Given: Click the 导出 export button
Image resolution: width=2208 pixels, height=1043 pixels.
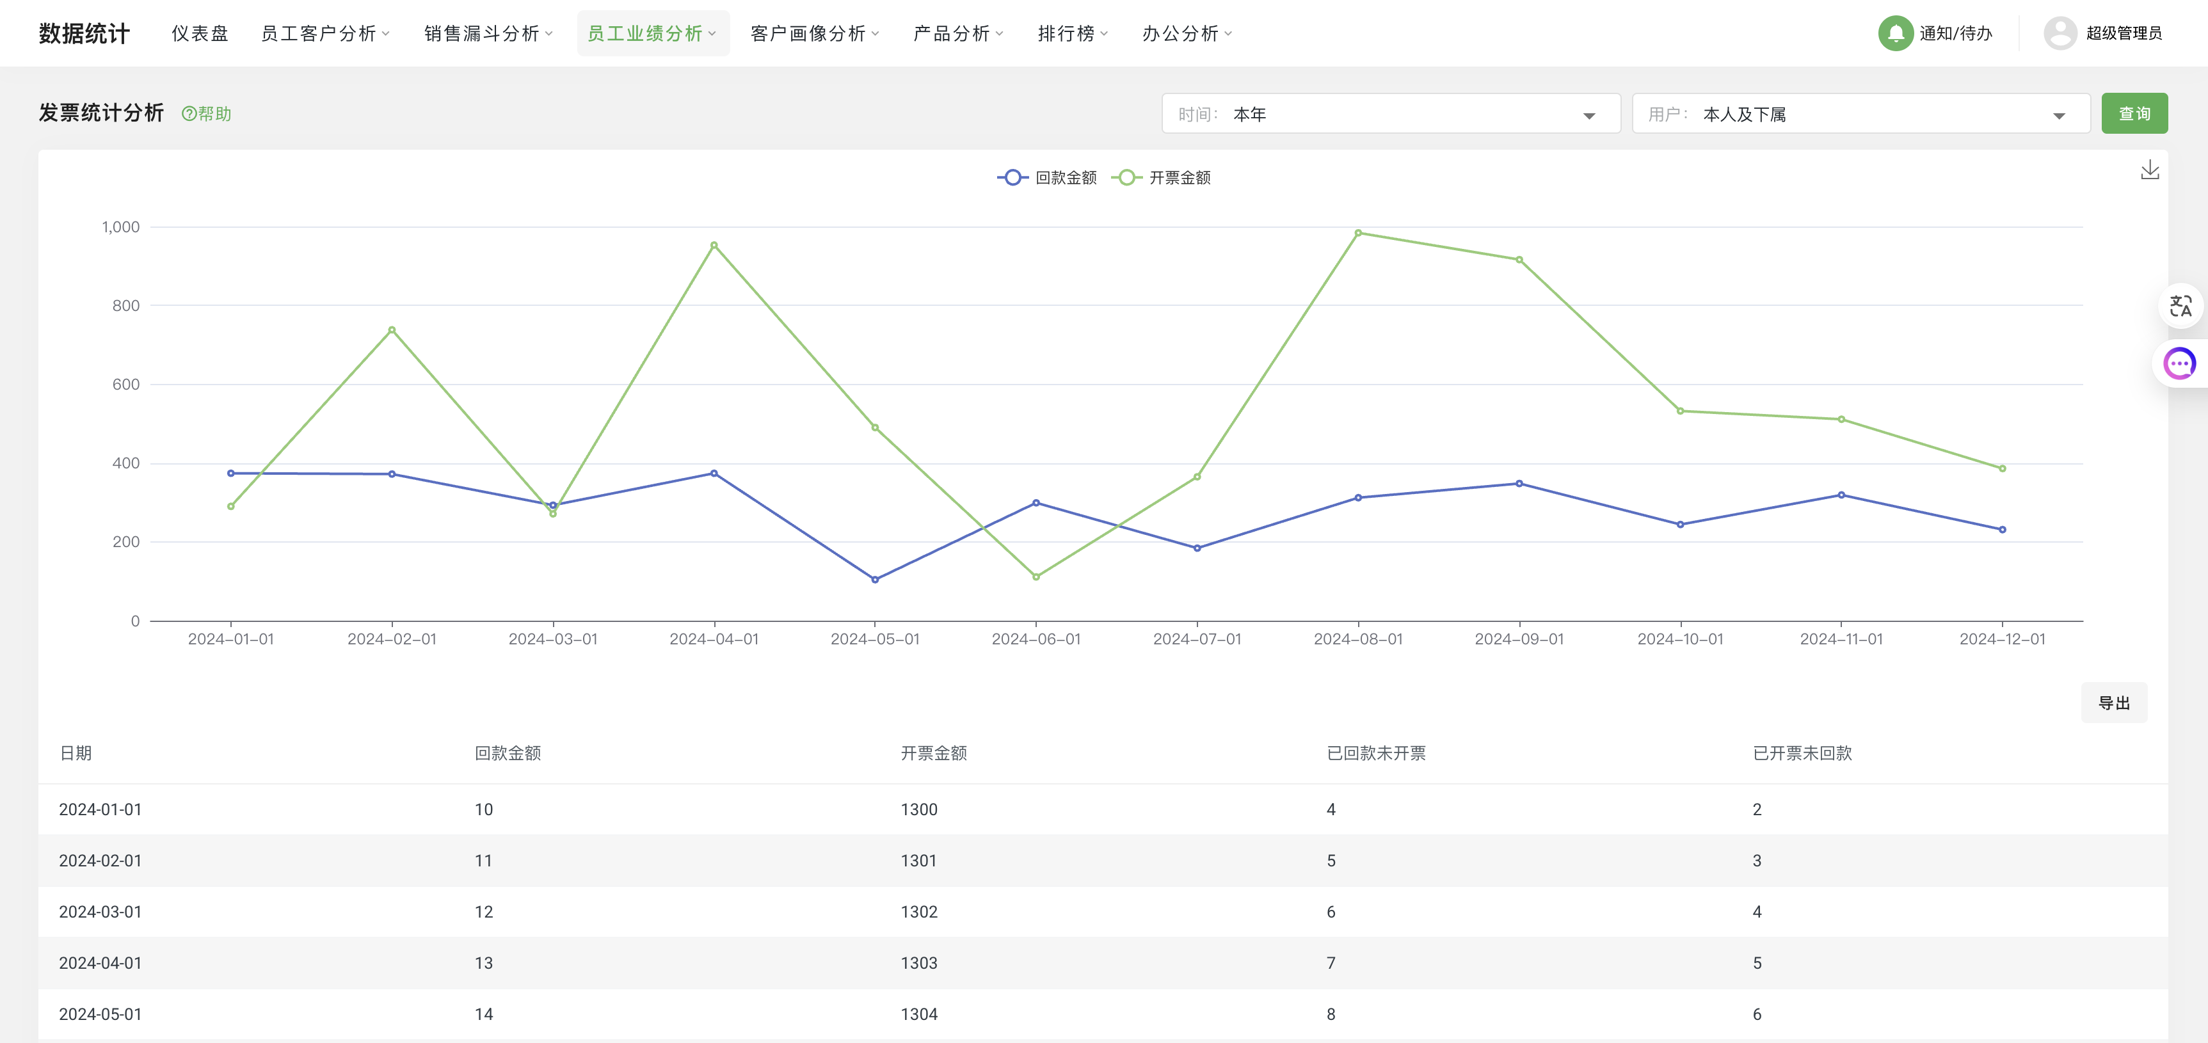Looking at the screenshot, I should [2115, 702].
